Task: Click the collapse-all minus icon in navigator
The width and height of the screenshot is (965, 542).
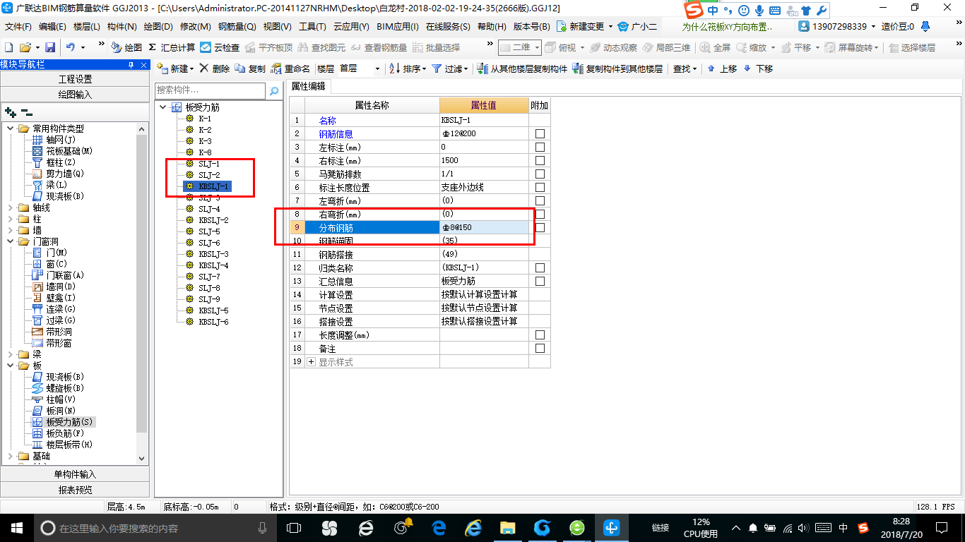Action: pyautogui.click(x=27, y=112)
